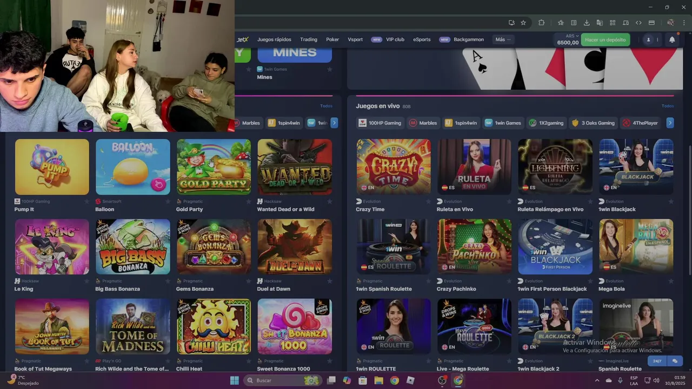Screen dimensions: 692x389
Task: Open the VIP club section
Action: pyautogui.click(x=395, y=39)
